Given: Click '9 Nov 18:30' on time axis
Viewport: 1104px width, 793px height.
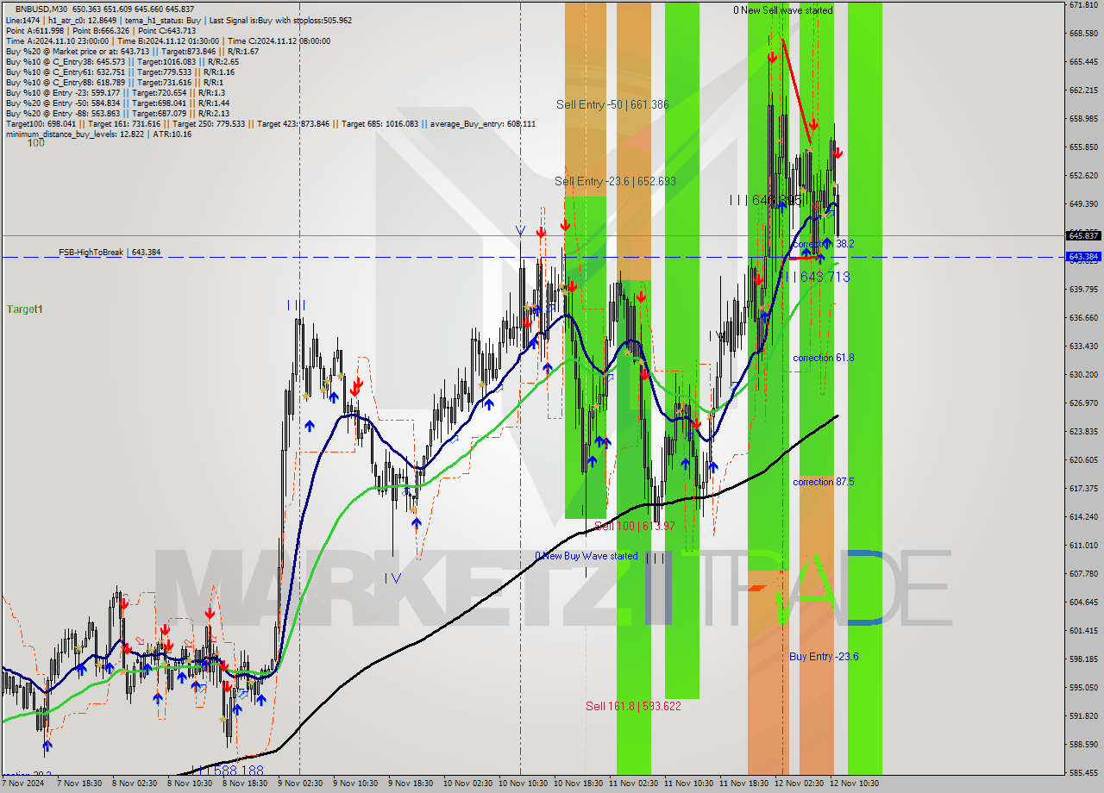Looking at the screenshot, I should click(x=411, y=784).
